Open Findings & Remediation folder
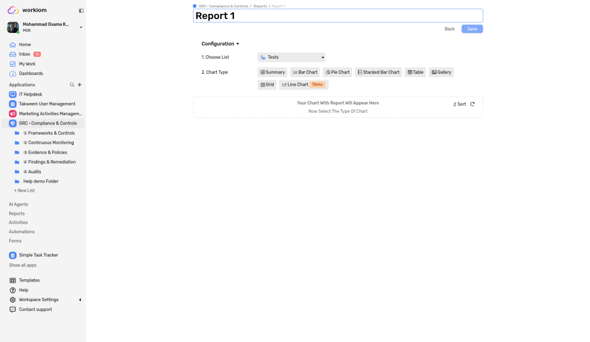The height and width of the screenshot is (342, 590). [50, 162]
